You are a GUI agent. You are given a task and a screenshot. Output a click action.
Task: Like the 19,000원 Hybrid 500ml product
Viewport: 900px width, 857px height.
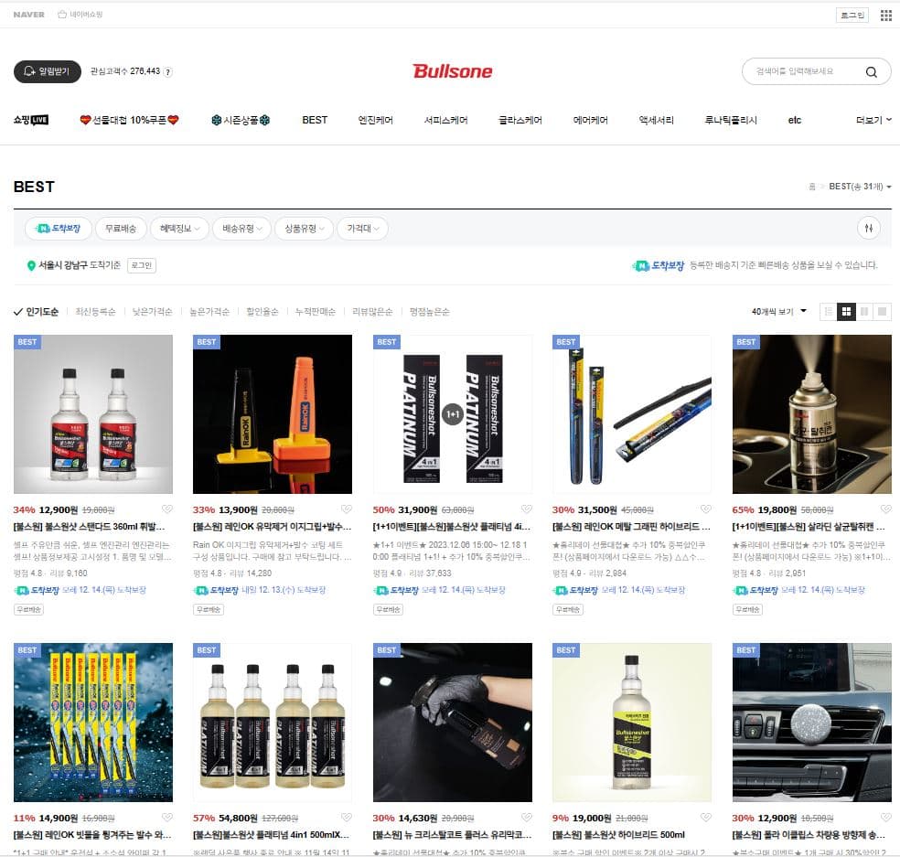(x=705, y=818)
